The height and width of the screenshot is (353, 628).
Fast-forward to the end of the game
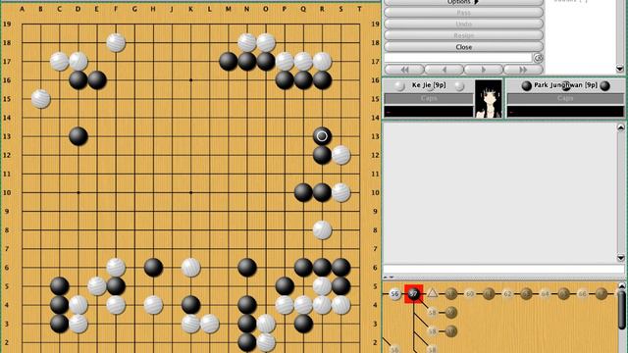tap(523, 70)
